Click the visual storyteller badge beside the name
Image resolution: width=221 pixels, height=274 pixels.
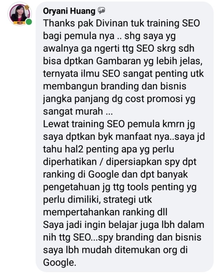101,11
